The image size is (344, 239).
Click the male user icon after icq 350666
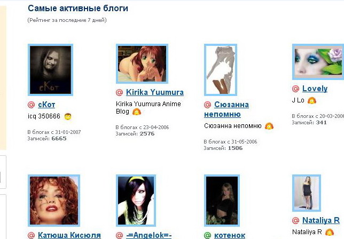click(68, 116)
